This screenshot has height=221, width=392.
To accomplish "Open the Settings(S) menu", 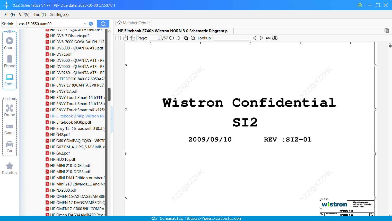I will 59,15.
